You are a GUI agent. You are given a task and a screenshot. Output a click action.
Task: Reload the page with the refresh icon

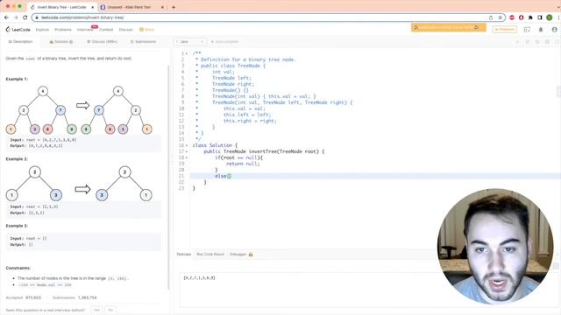tap(25, 17)
